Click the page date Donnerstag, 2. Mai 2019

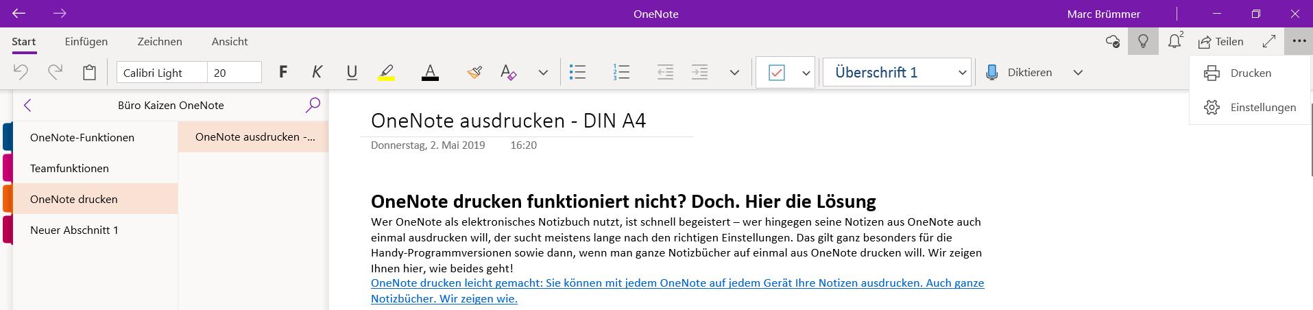(428, 145)
